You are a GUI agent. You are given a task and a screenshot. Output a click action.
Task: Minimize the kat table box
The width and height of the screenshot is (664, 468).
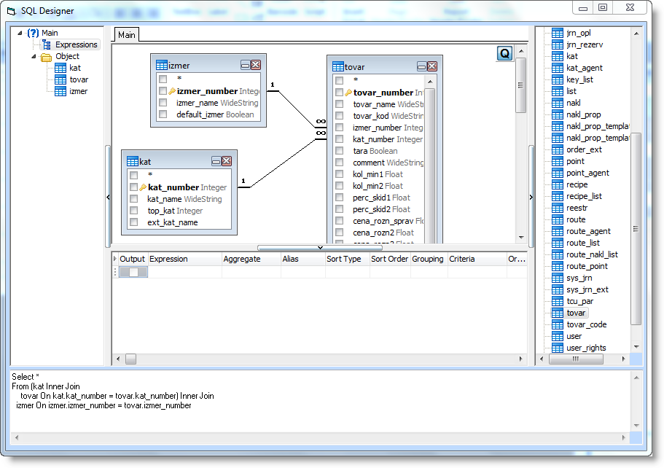tap(216, 161)
